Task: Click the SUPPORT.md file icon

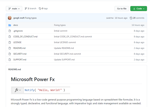Action: coord(10,60)
